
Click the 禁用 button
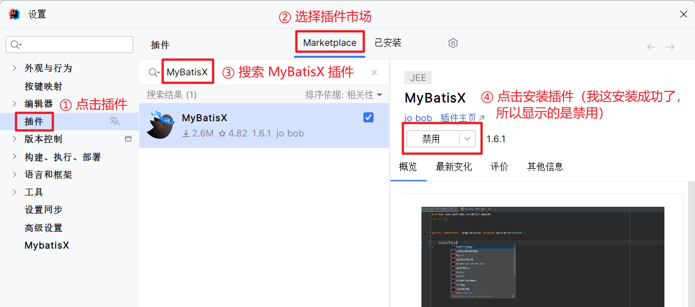tap(432, 139)
